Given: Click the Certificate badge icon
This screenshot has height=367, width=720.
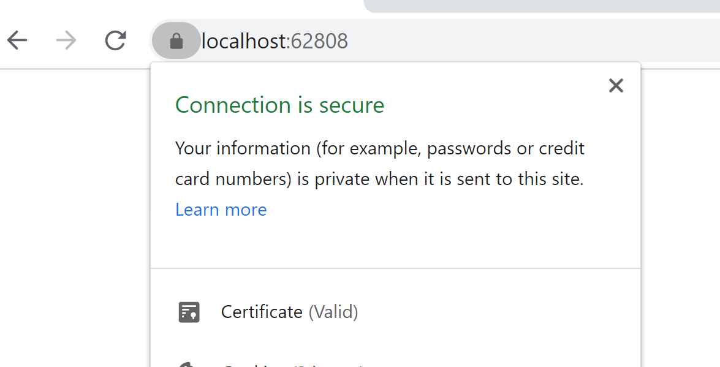Looking at the screenshot, I should click(x=189, y=311).
